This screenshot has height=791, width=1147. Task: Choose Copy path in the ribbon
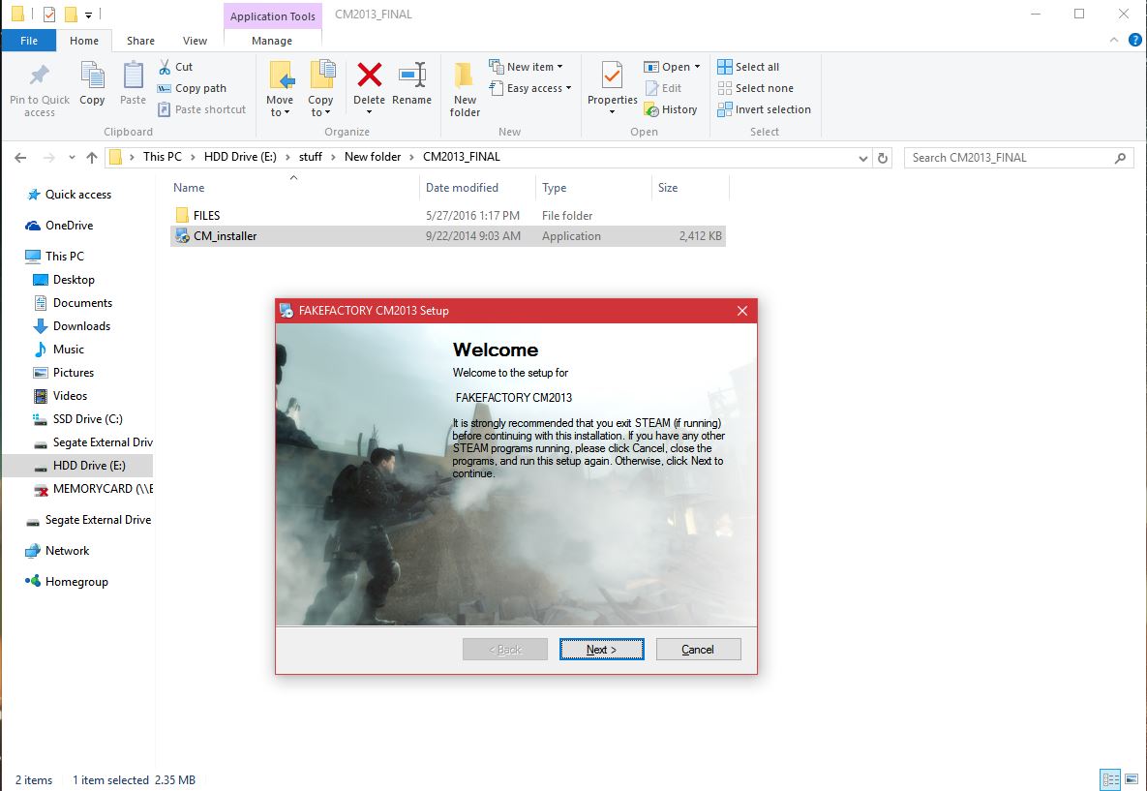[x=193, y=88]
